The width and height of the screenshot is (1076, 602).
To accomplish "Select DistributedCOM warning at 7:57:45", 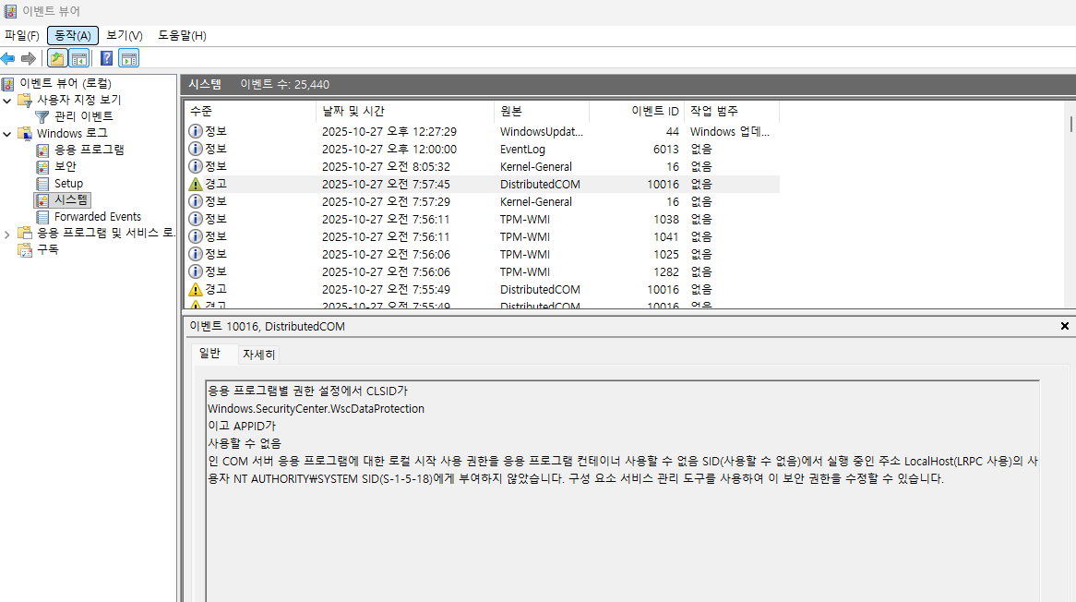I will 482,185.
